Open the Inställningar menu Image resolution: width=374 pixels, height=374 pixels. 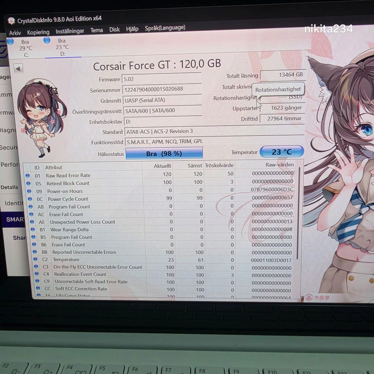[x=70, y=31]
